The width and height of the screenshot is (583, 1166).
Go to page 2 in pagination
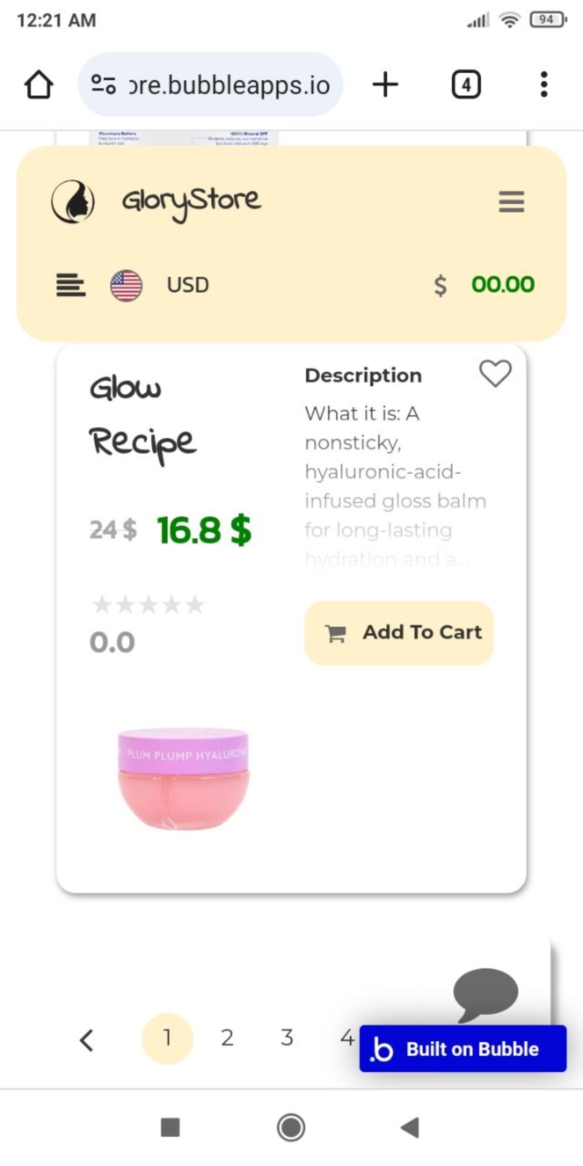pos(227,1038)
